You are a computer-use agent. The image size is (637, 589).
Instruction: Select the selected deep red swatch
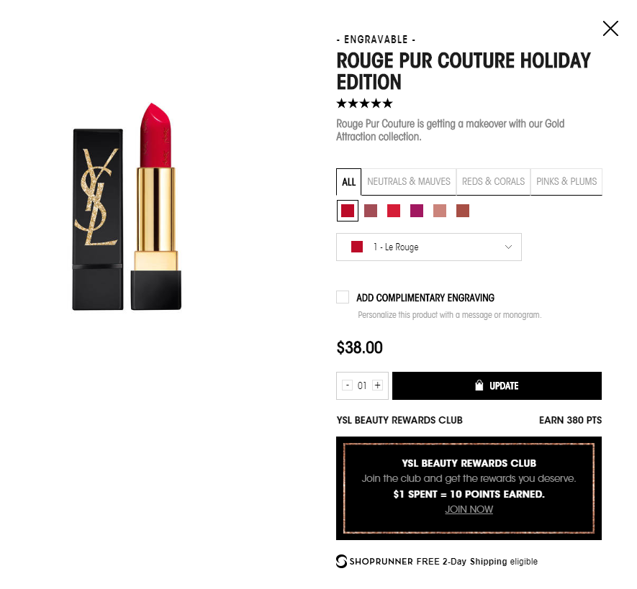[348, 211]
